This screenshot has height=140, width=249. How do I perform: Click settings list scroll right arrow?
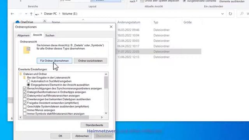pos(102,117)
